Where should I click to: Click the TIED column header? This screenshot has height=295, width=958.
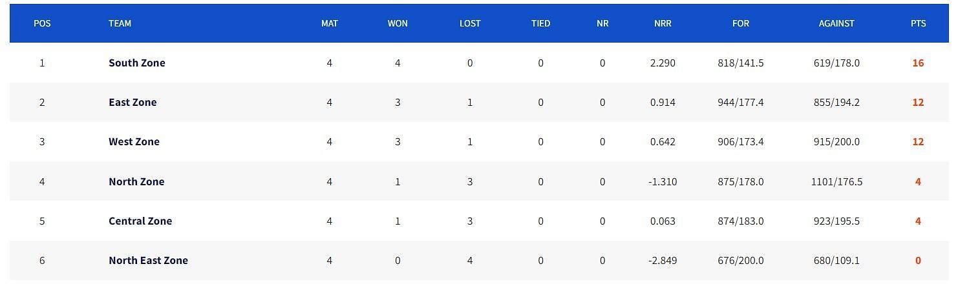[541, 23]
